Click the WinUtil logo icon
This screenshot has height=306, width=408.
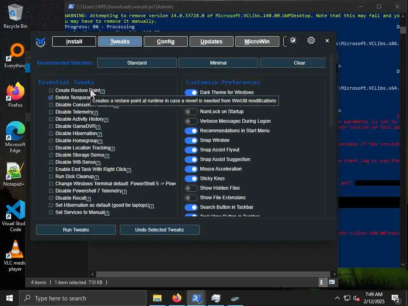41,41
